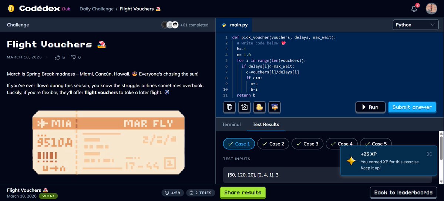The image size is (444, 201).
Task: Click code line 'c=vouchers[i]/delays[i]'
Action: (x=272, y=72)
